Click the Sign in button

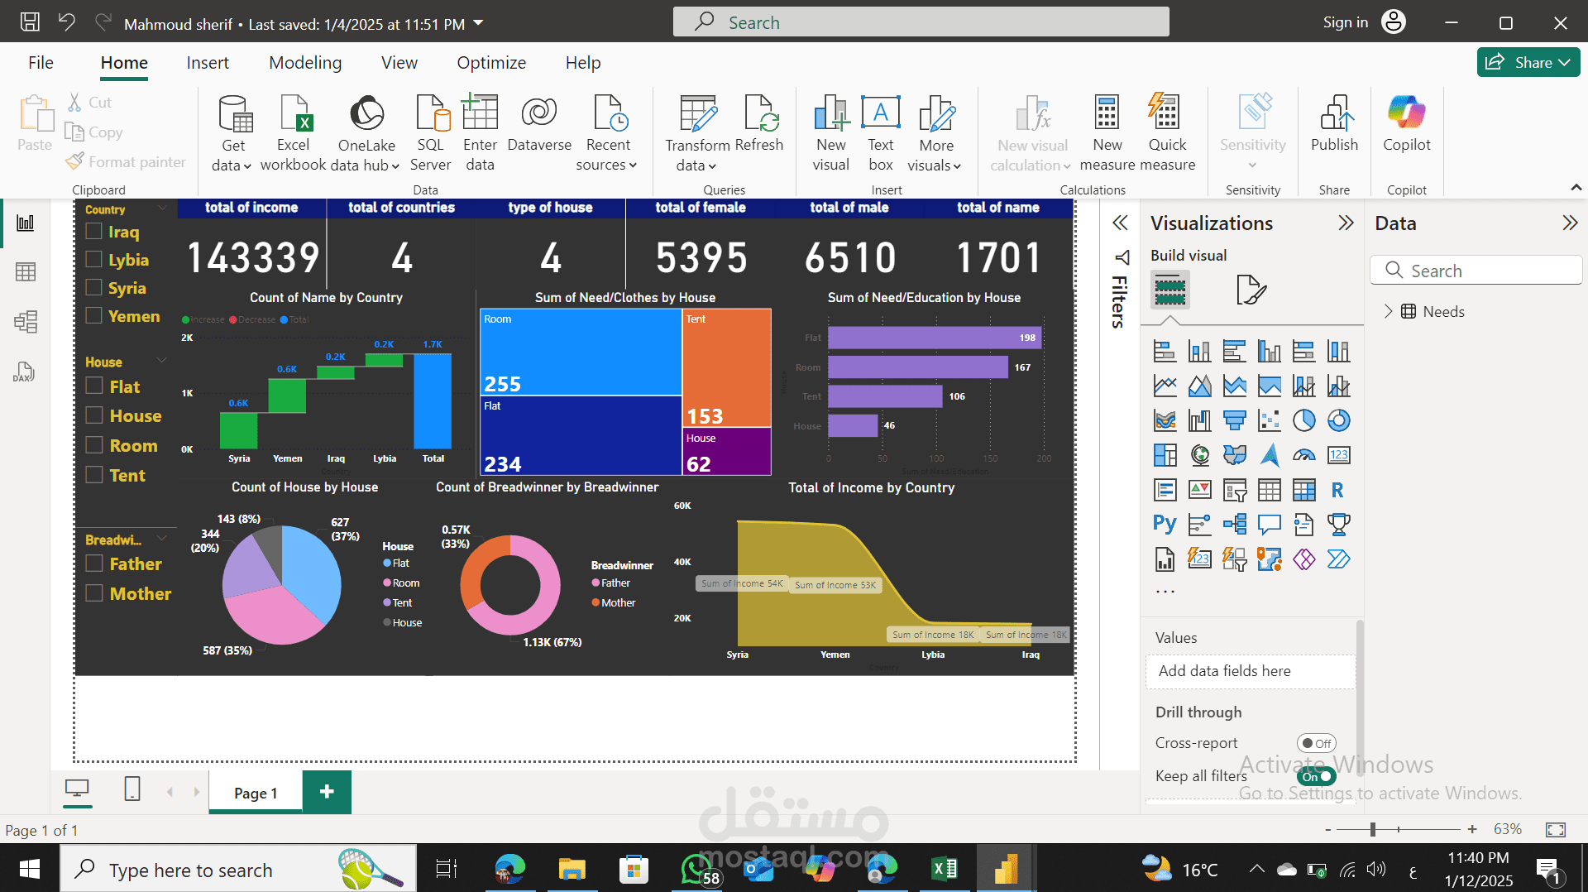point(1364,22)
